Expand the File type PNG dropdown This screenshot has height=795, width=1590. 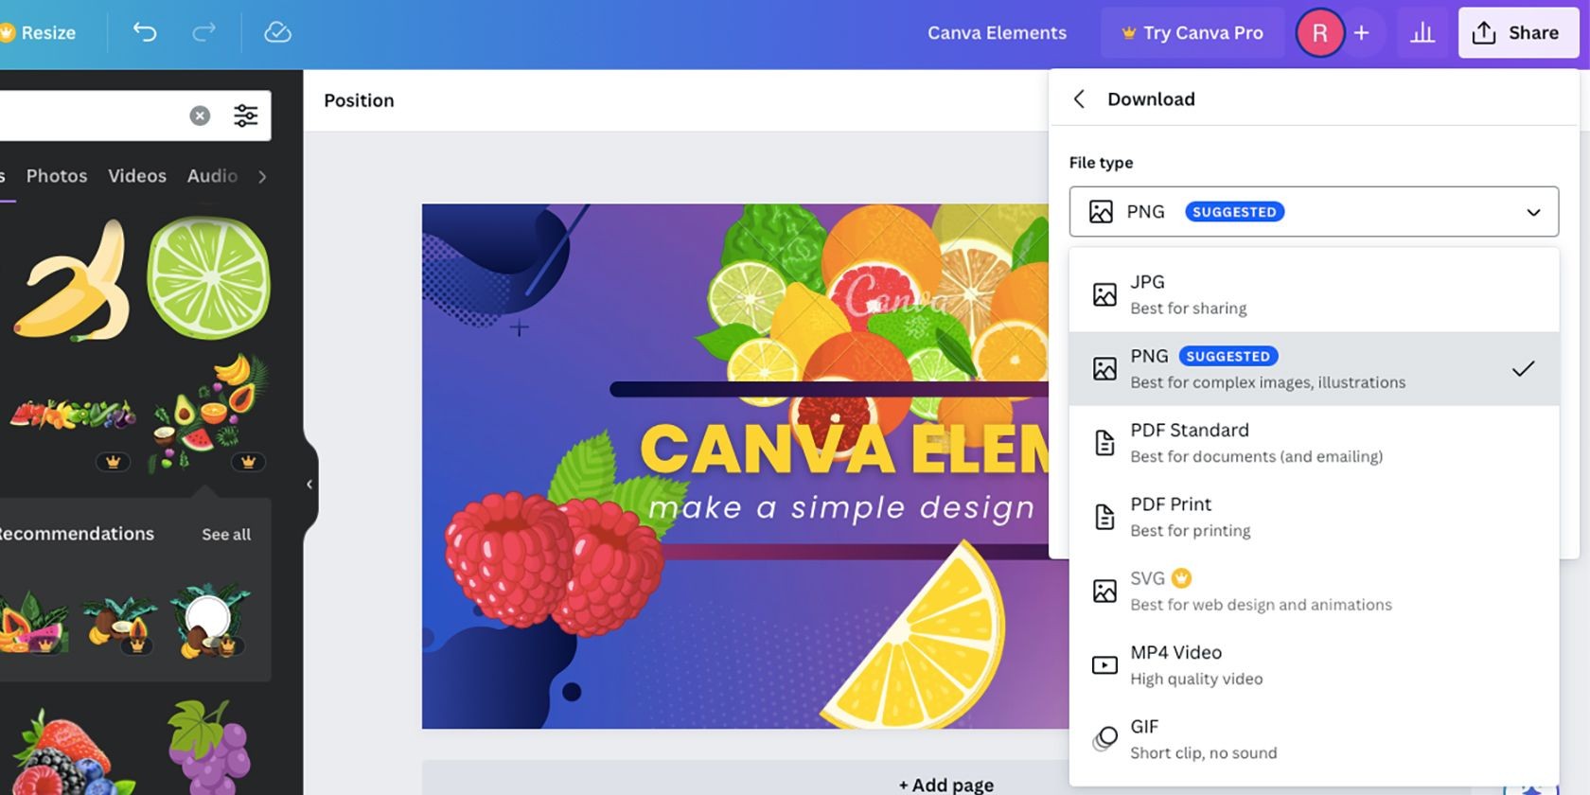(x=1314, y=212)
